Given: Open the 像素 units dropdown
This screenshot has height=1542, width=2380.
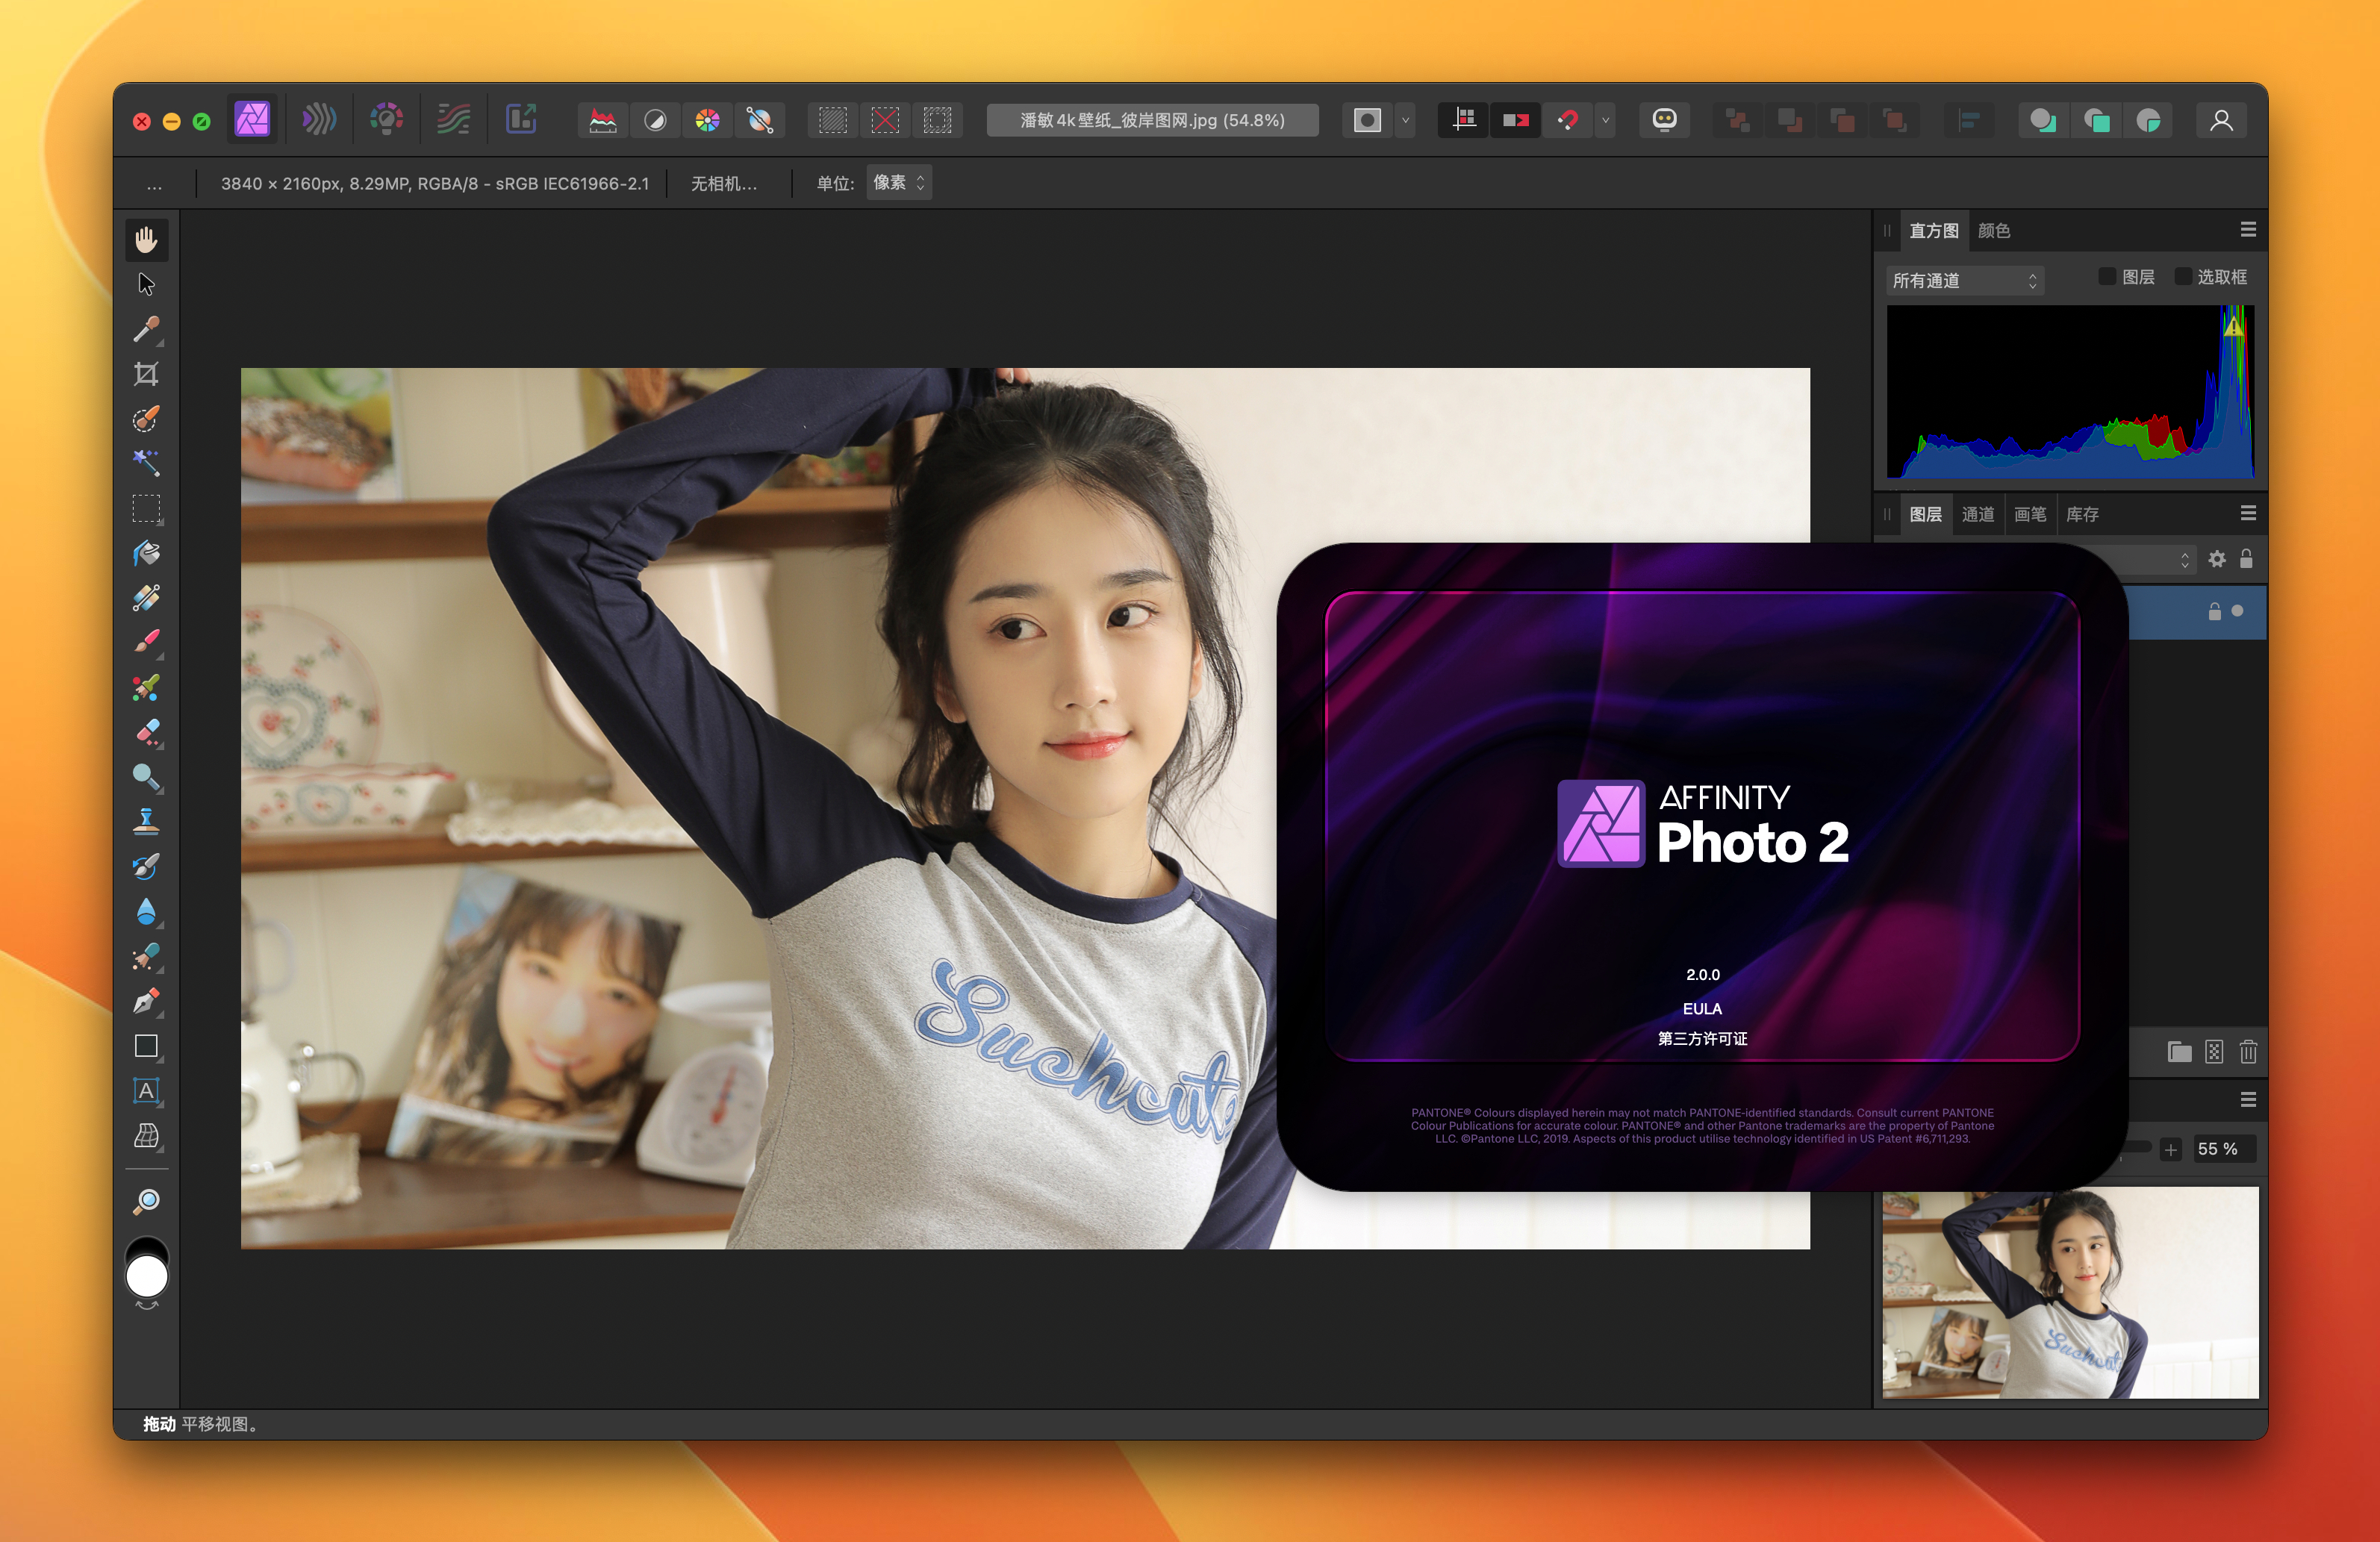Looking at the screenshot, I should tap(899, 183).
